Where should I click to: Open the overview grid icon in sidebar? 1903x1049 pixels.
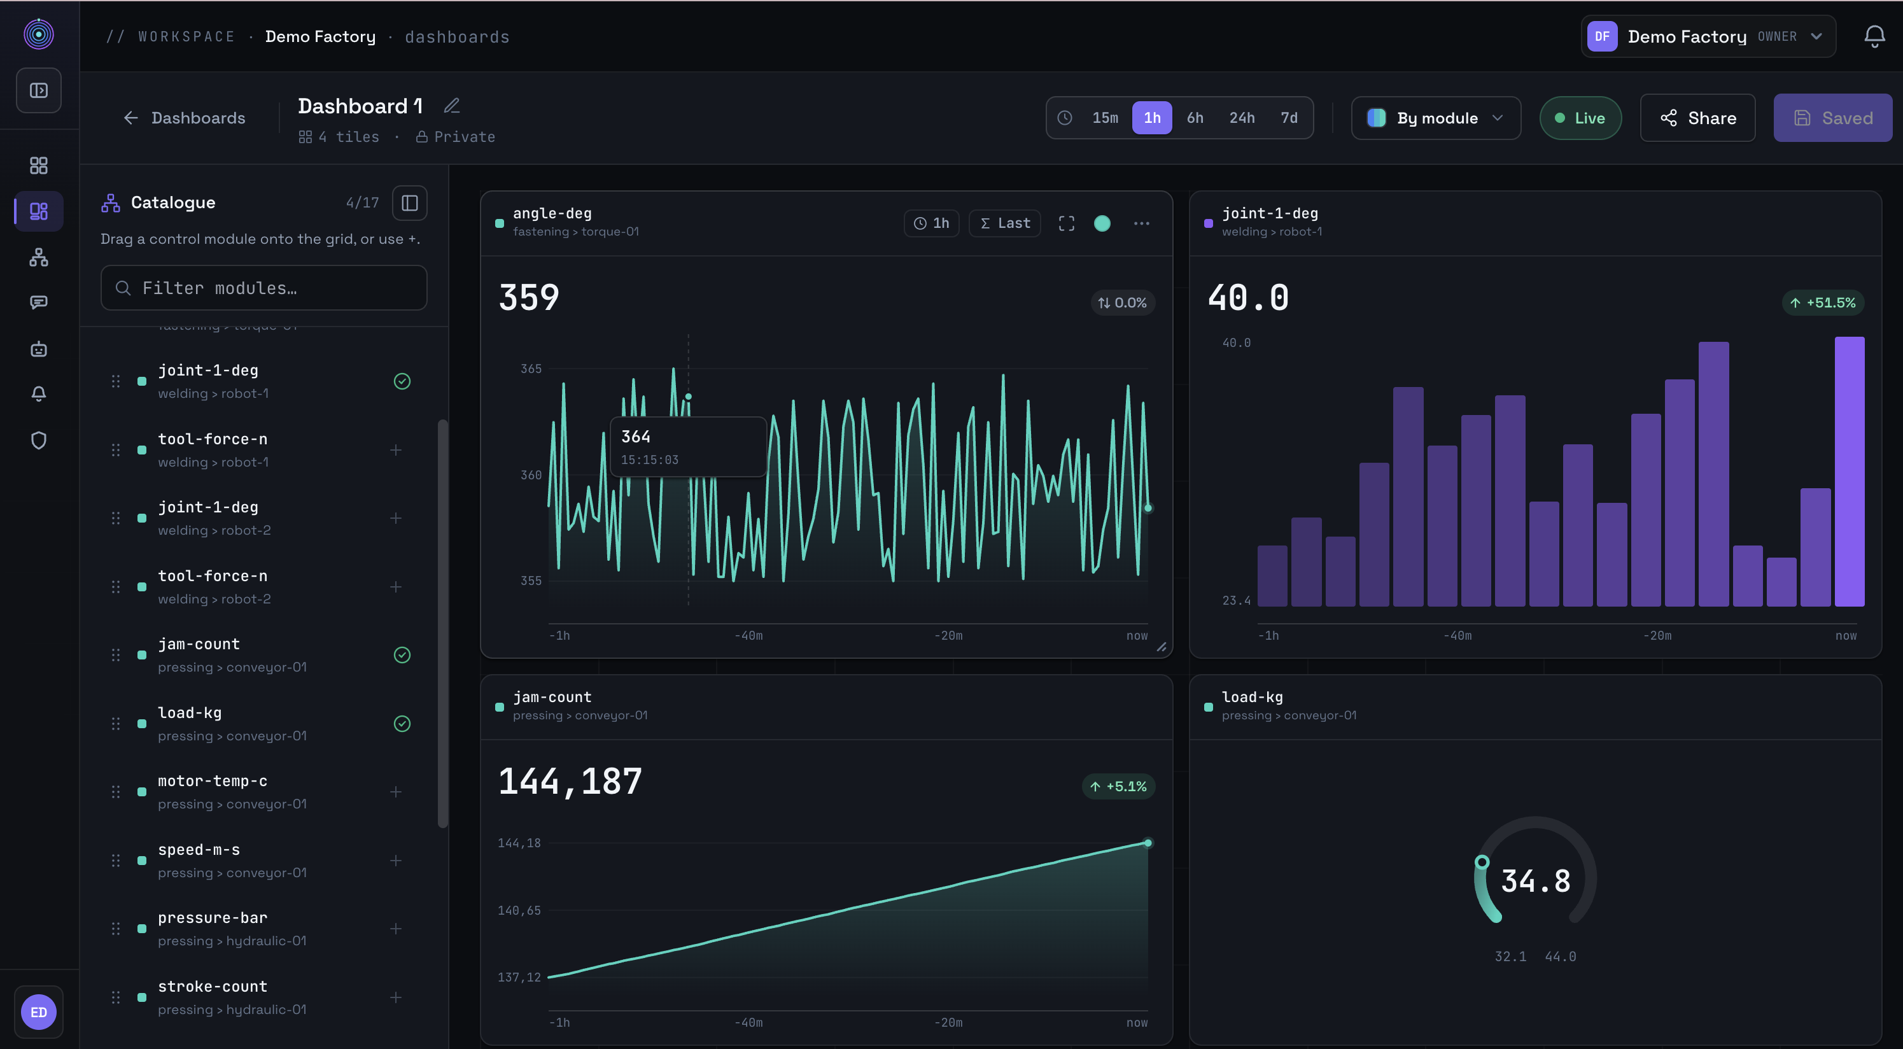click(x=38, y=165)
